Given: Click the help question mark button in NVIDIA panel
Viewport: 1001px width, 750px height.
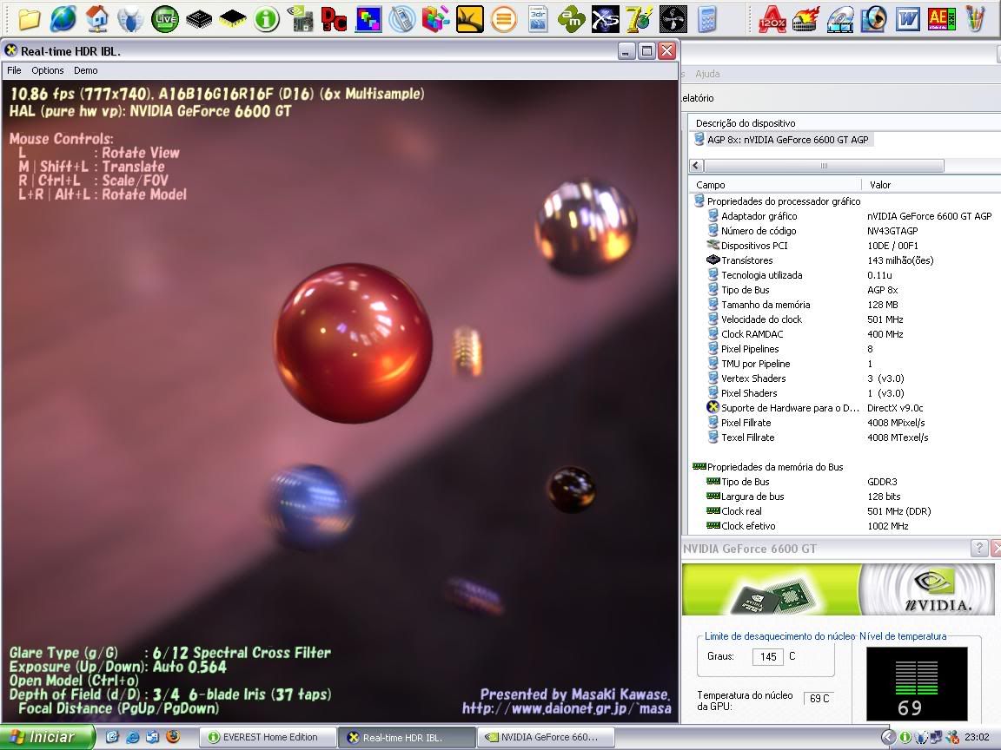Looking at the screenshot, I should (x=978, y=547).
